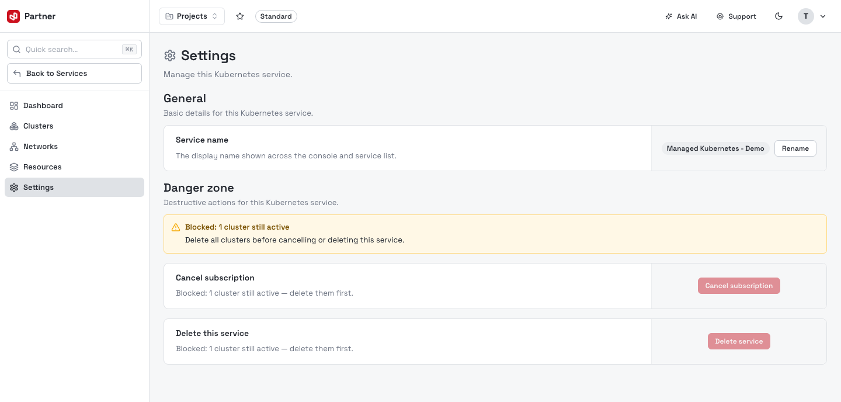This screenshot has height=402, width=841.
Task: Open Resources in the sidebar
Action: [74, 167]
